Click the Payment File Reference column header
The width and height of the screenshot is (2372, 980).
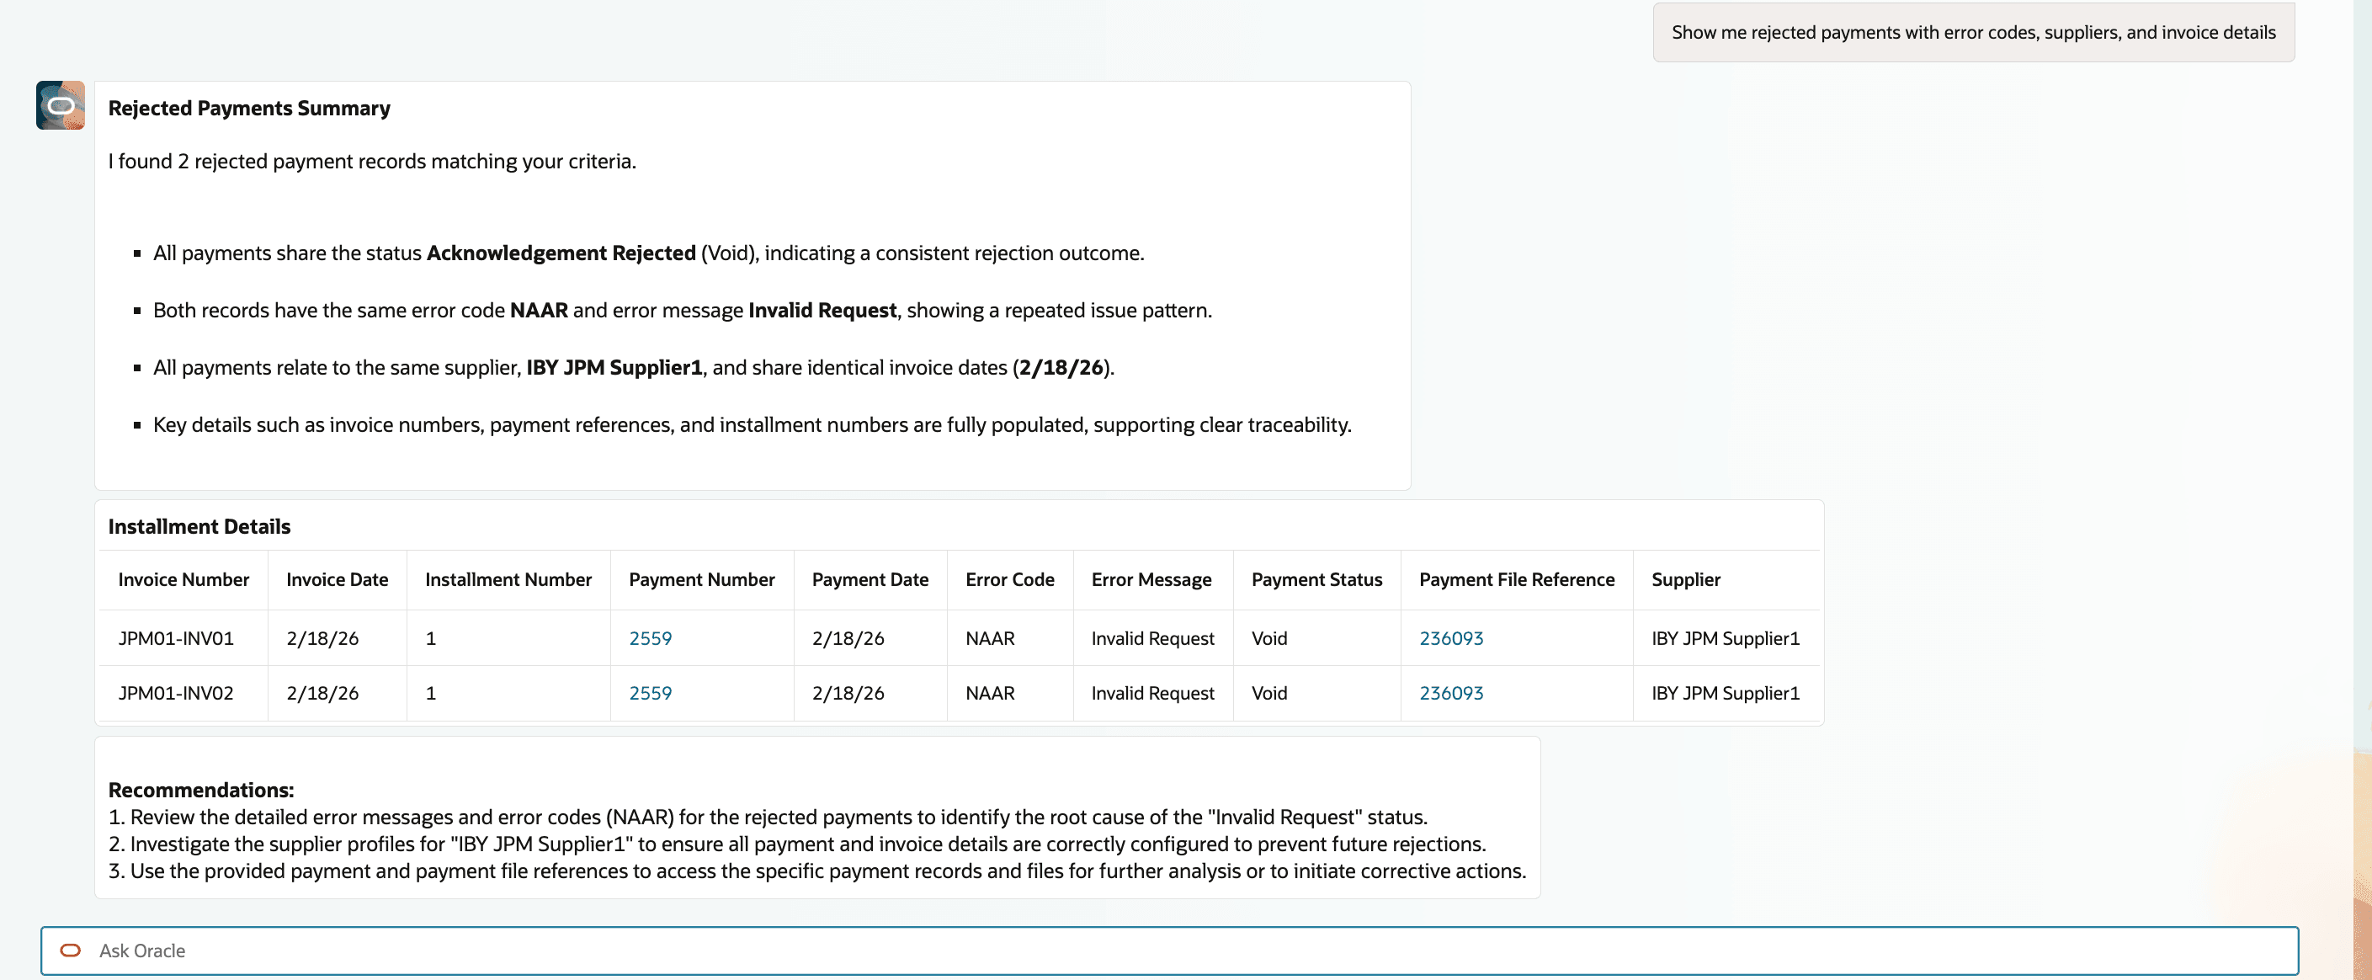pos(1517,579)
